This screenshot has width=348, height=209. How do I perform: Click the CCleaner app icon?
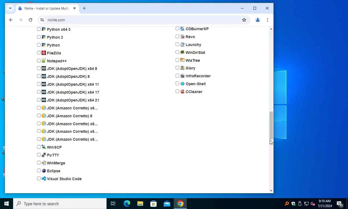click(x=182, y=91)
